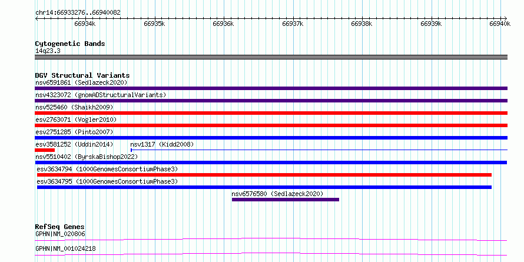
Task: Click the nsv6591861 (Sedlazeck2020) label
Action: [x=81, y=82]
